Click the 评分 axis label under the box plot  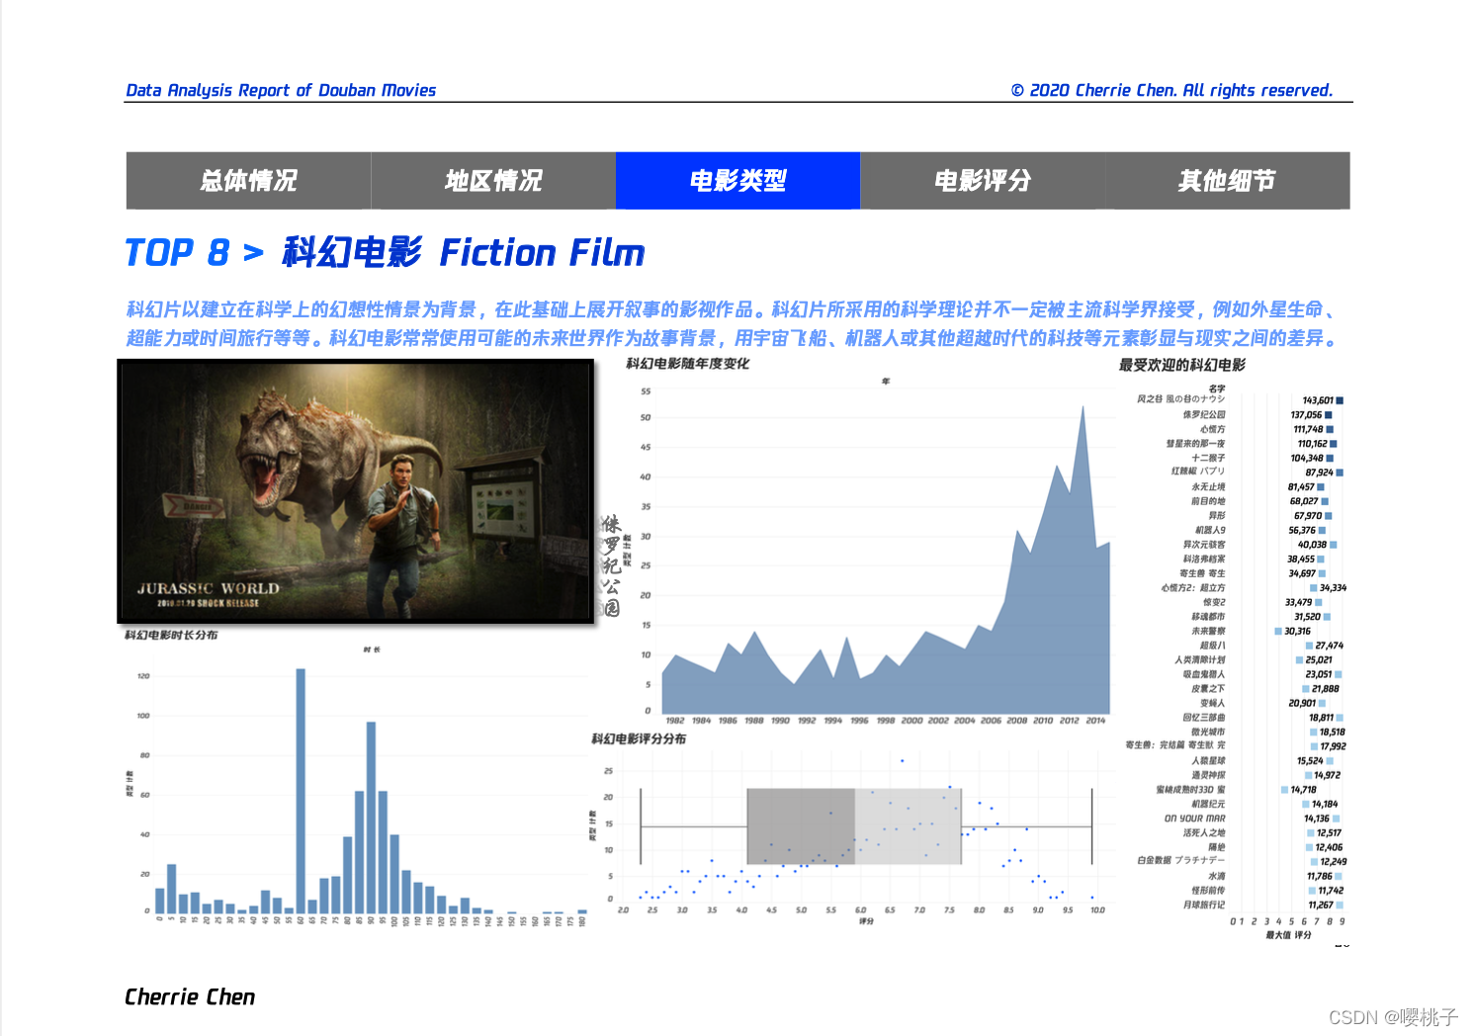(866, 920)
